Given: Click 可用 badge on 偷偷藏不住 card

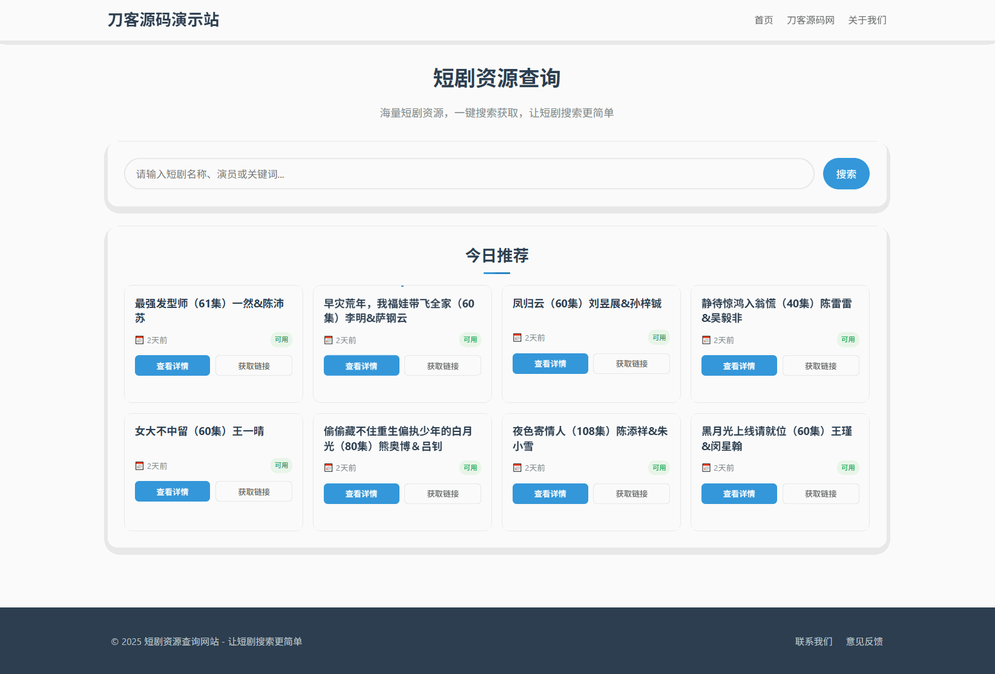Looking at the screenshot, I should click(x=470, y=468).
